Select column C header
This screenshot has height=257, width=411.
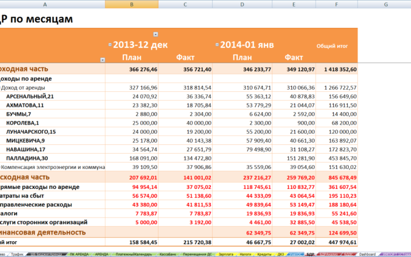click(185, 4)
